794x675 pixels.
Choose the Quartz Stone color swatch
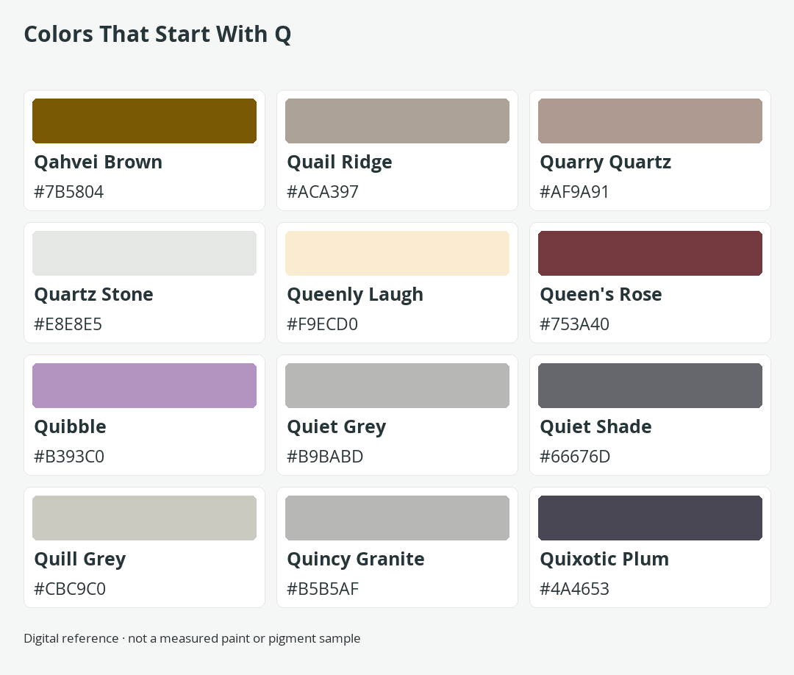pos(144,253)
